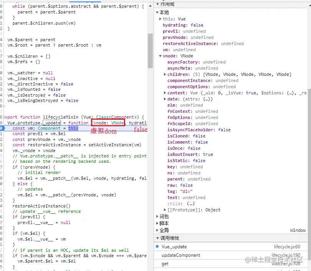Click 'ns: undefined' property

[x=184, y=173]
